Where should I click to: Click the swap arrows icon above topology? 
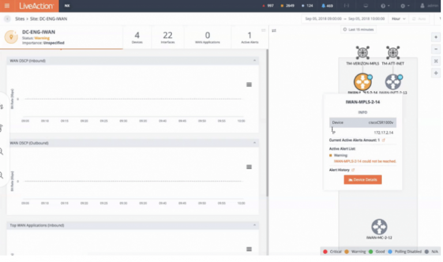[274, 31]
